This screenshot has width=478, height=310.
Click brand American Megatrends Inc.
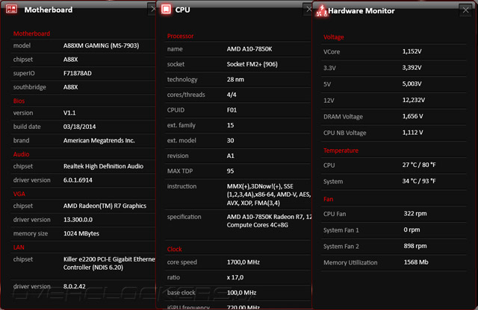pos(99,141)
